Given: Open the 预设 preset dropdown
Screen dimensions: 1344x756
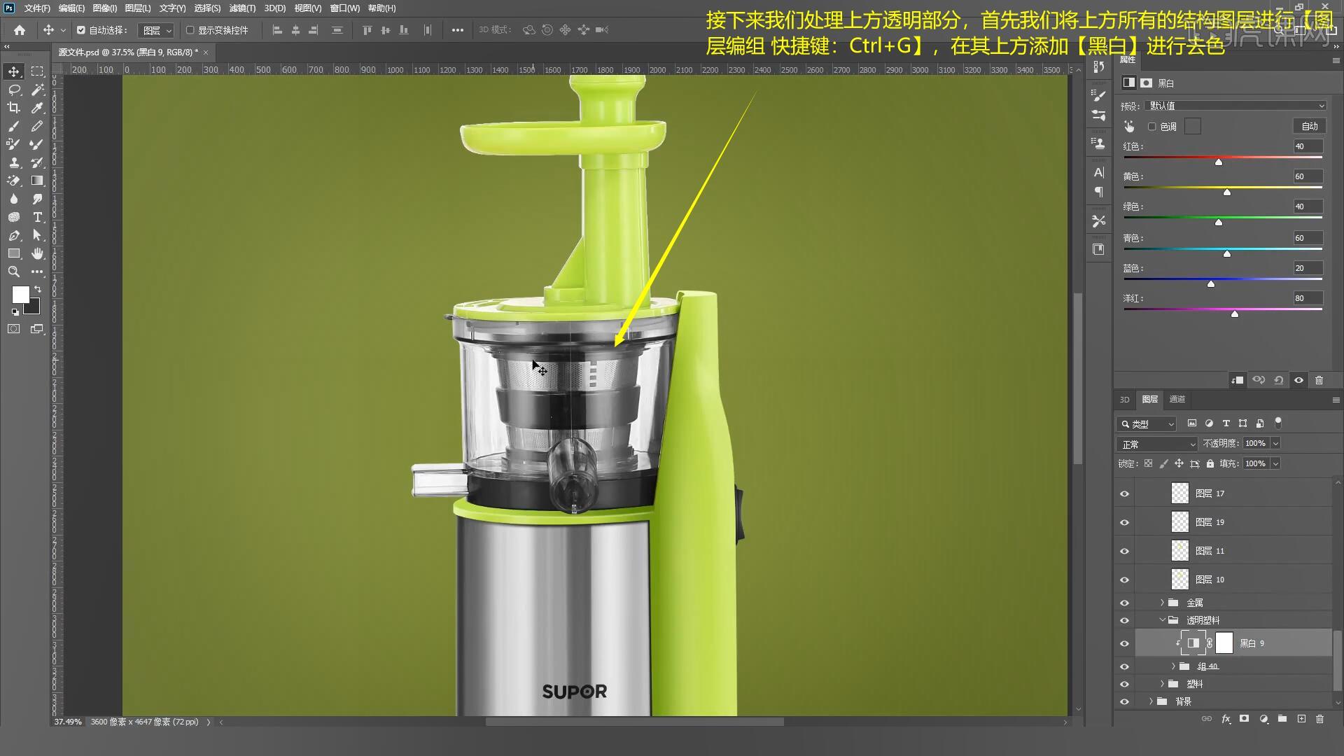Looking at the screenshot, I should pos(1235,106).
